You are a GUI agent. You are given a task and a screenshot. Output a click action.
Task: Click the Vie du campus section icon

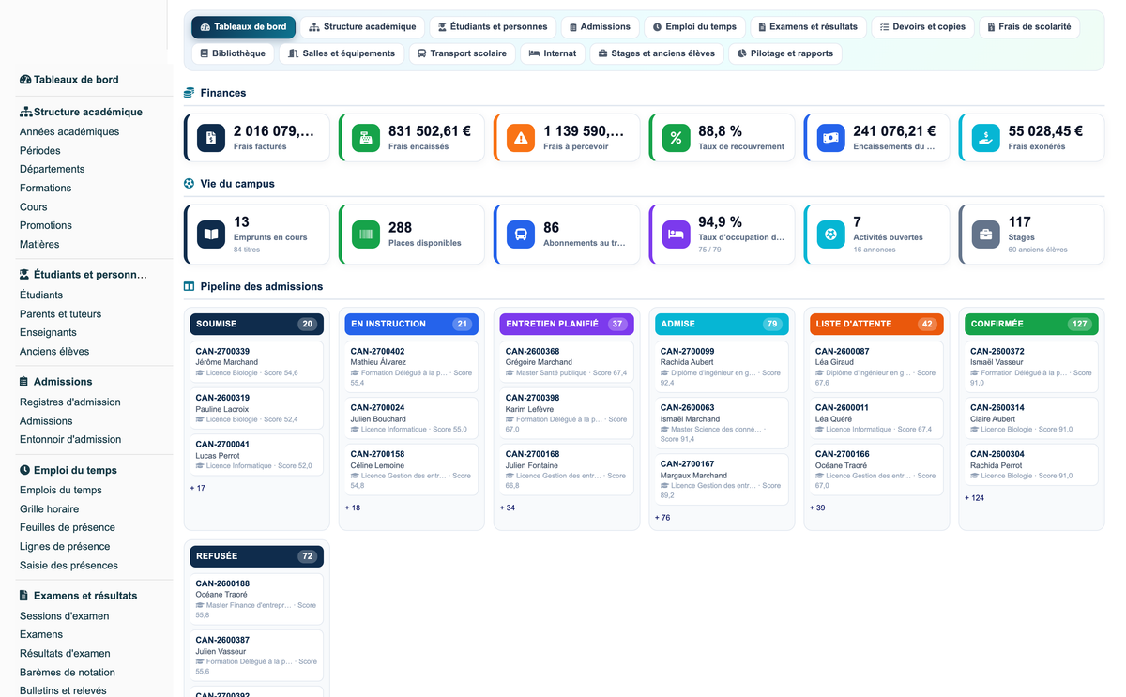point(190,184)
